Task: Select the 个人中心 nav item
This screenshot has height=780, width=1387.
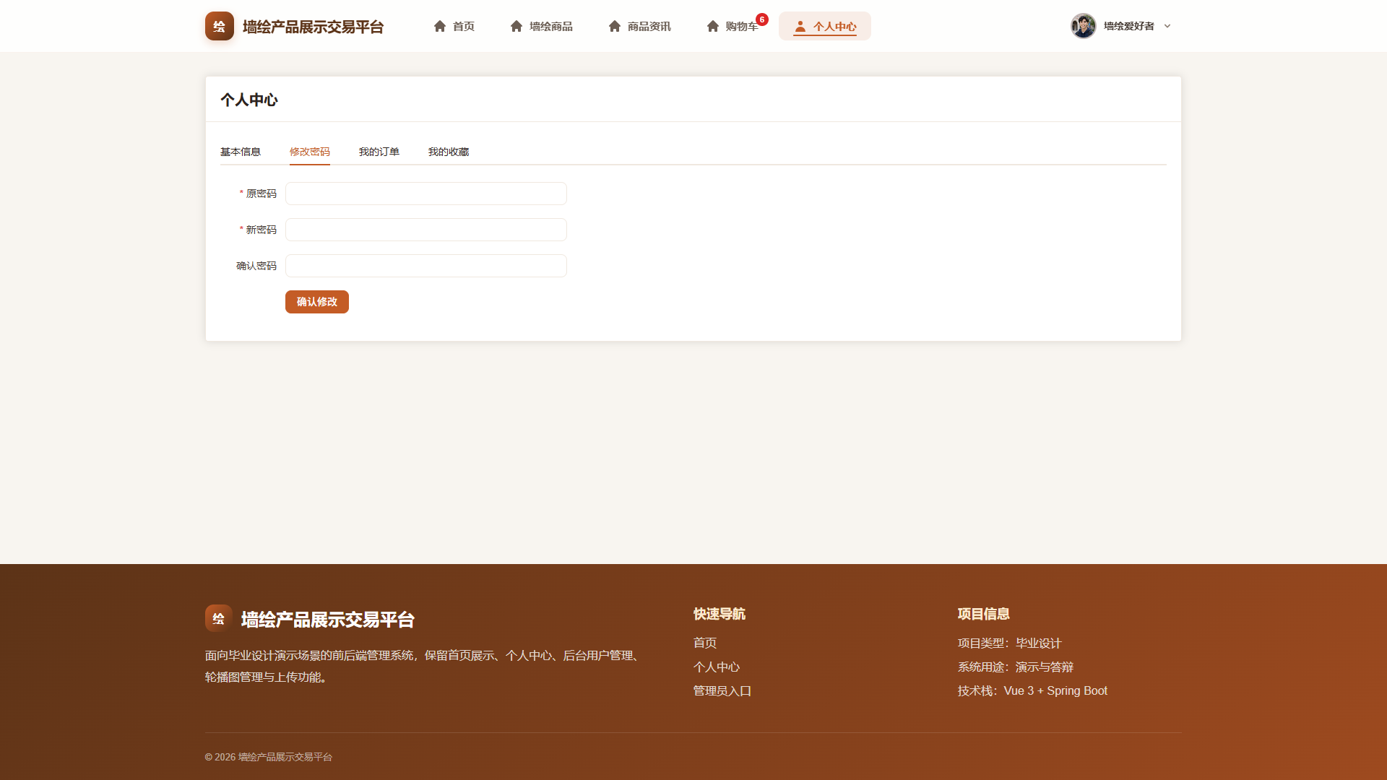Action: tap(825, 26)
